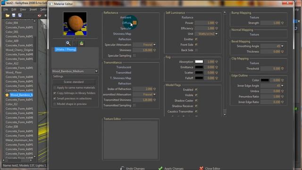Screen dimensions: 302x170
Task: Click the black Fog Emittance color swatch
Action: 199,67
